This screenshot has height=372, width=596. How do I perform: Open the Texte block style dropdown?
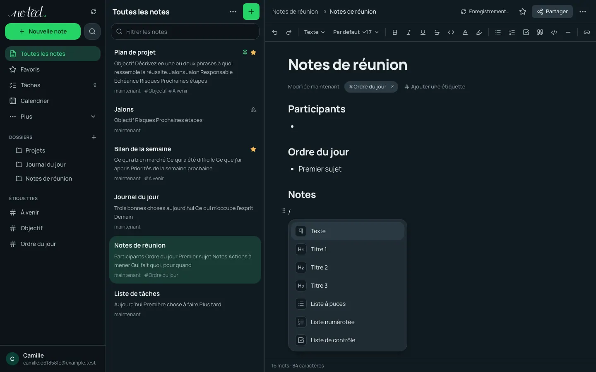pyautogui.click(x=314, y=32)
